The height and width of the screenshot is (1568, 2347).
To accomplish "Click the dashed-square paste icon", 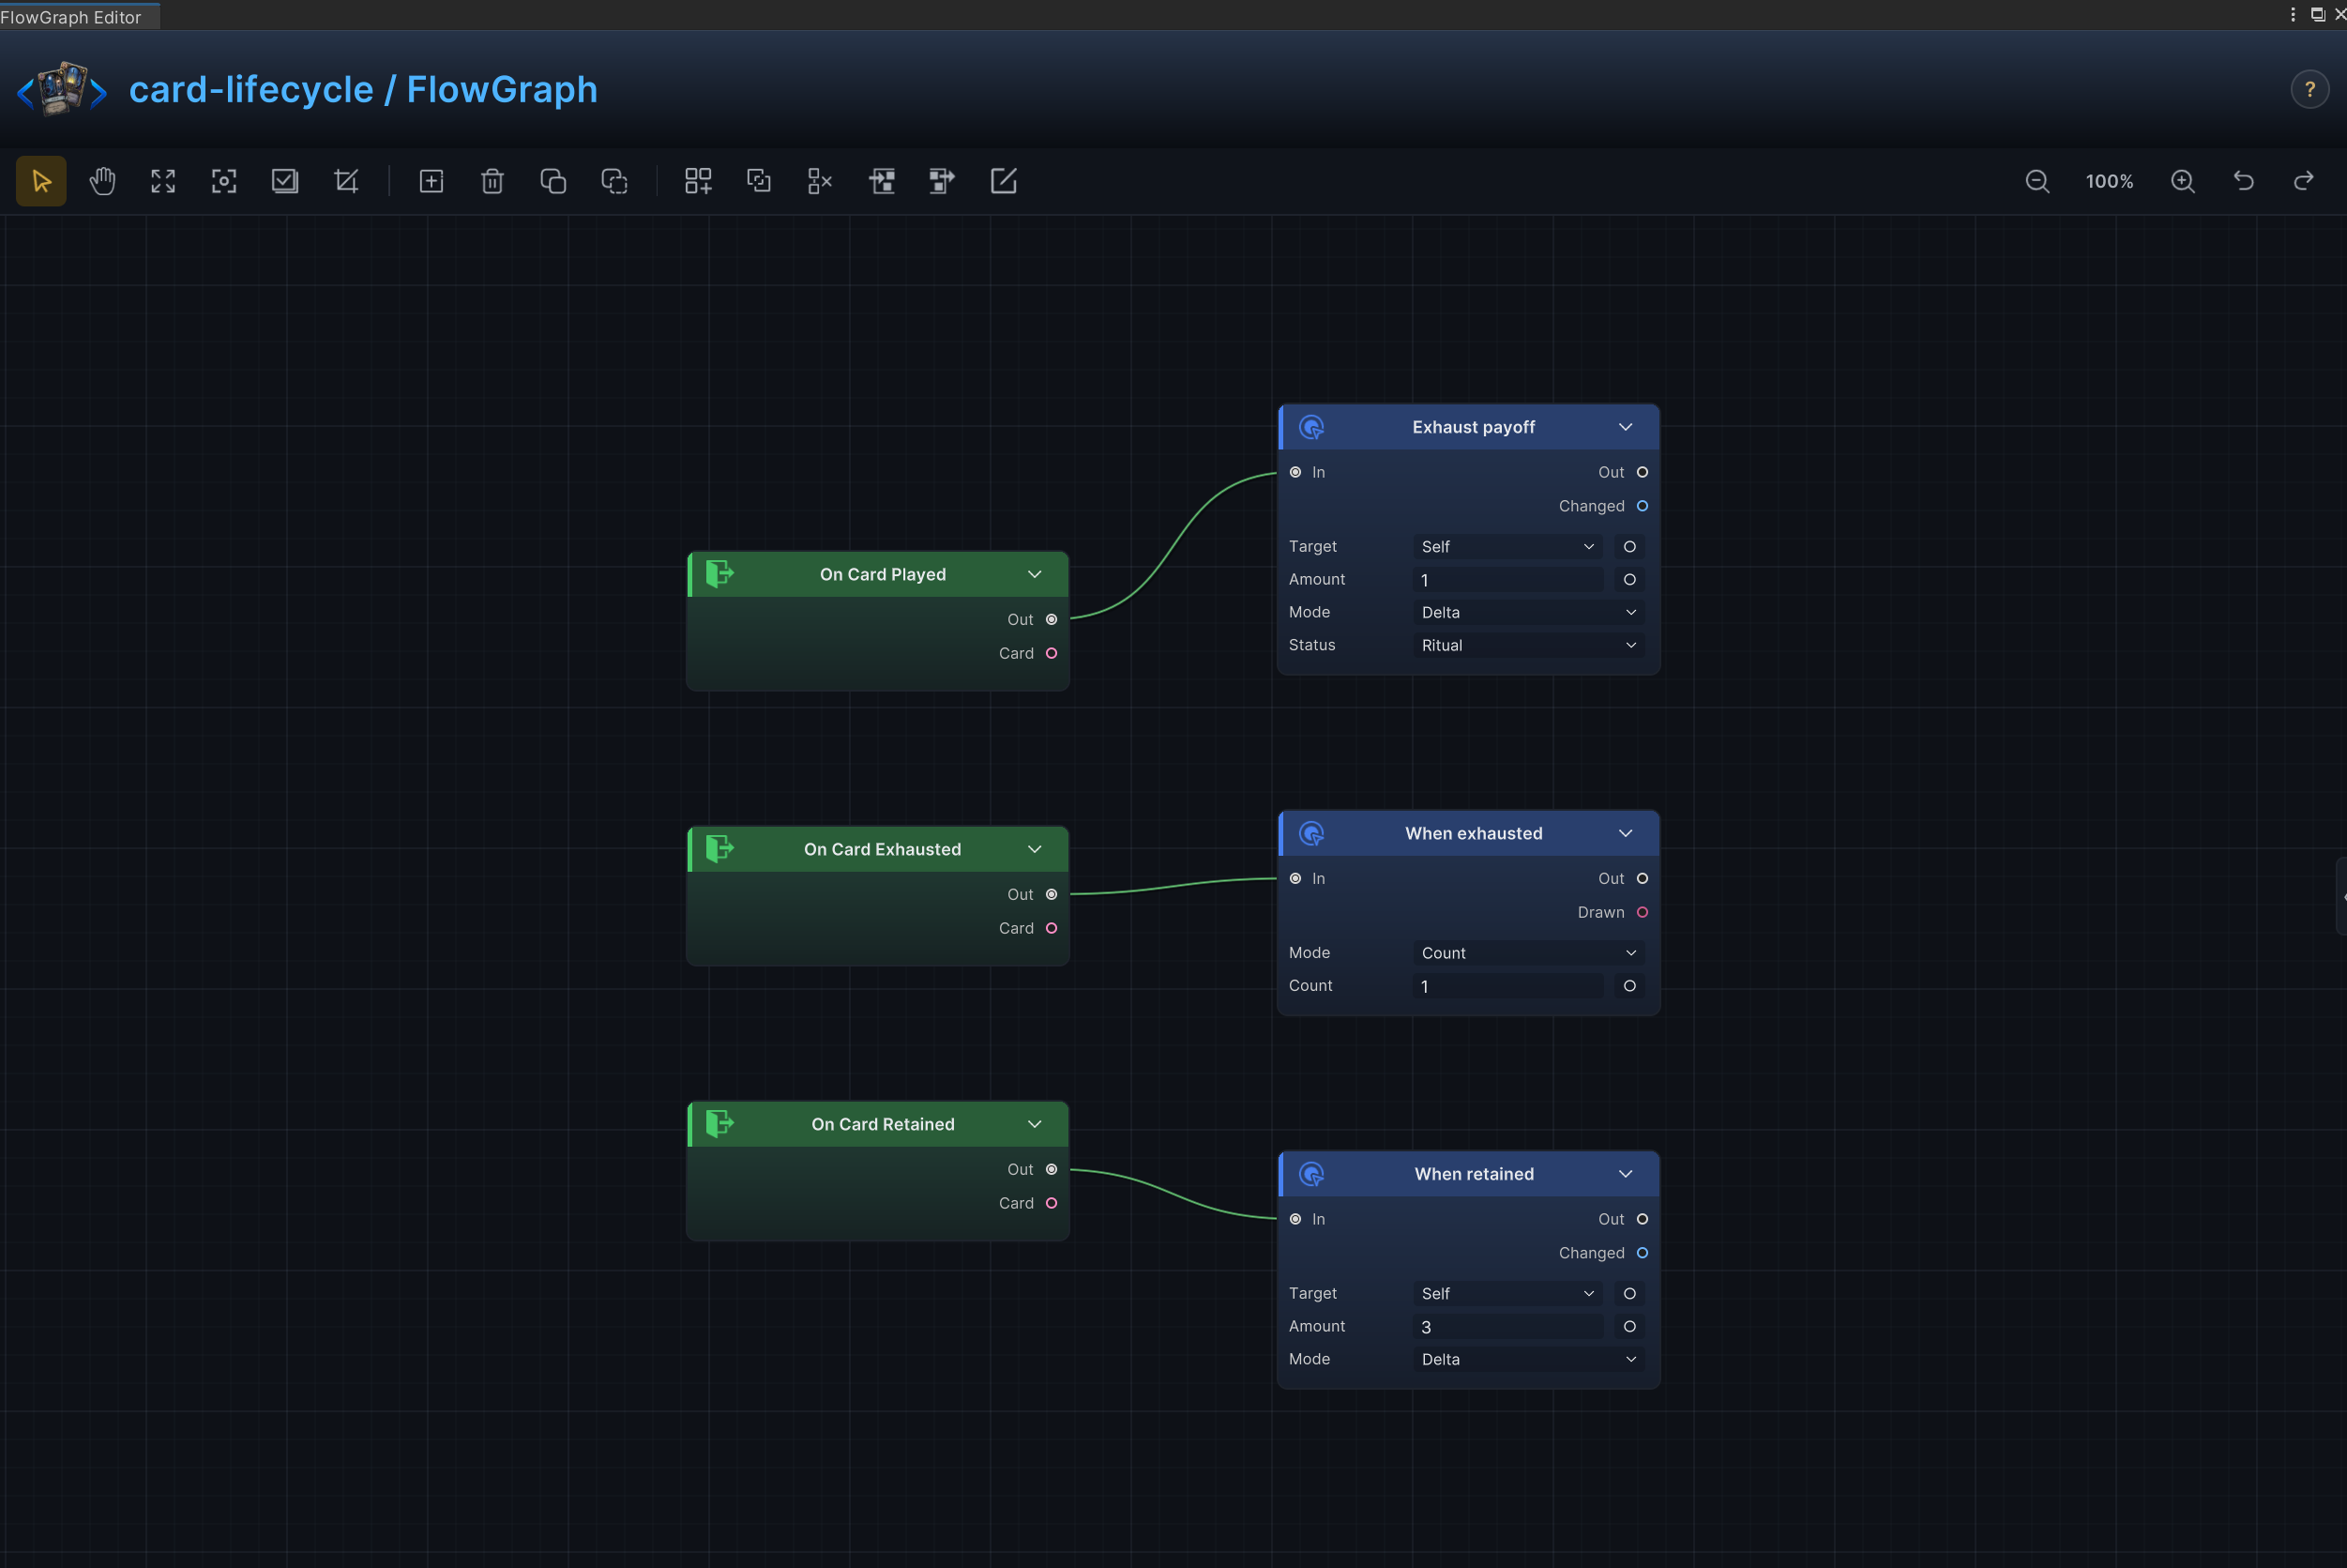I will [613, 181].
